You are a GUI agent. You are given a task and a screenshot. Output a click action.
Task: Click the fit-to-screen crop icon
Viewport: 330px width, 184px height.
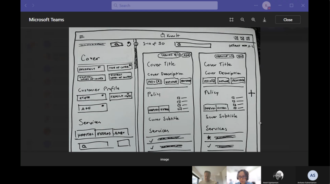pos(231,20)
